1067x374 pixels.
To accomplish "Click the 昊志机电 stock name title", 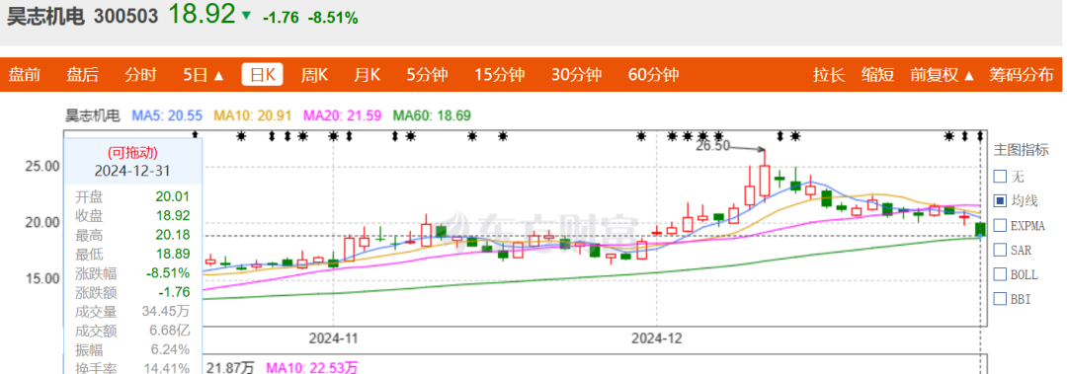I will tap(45, 17).
